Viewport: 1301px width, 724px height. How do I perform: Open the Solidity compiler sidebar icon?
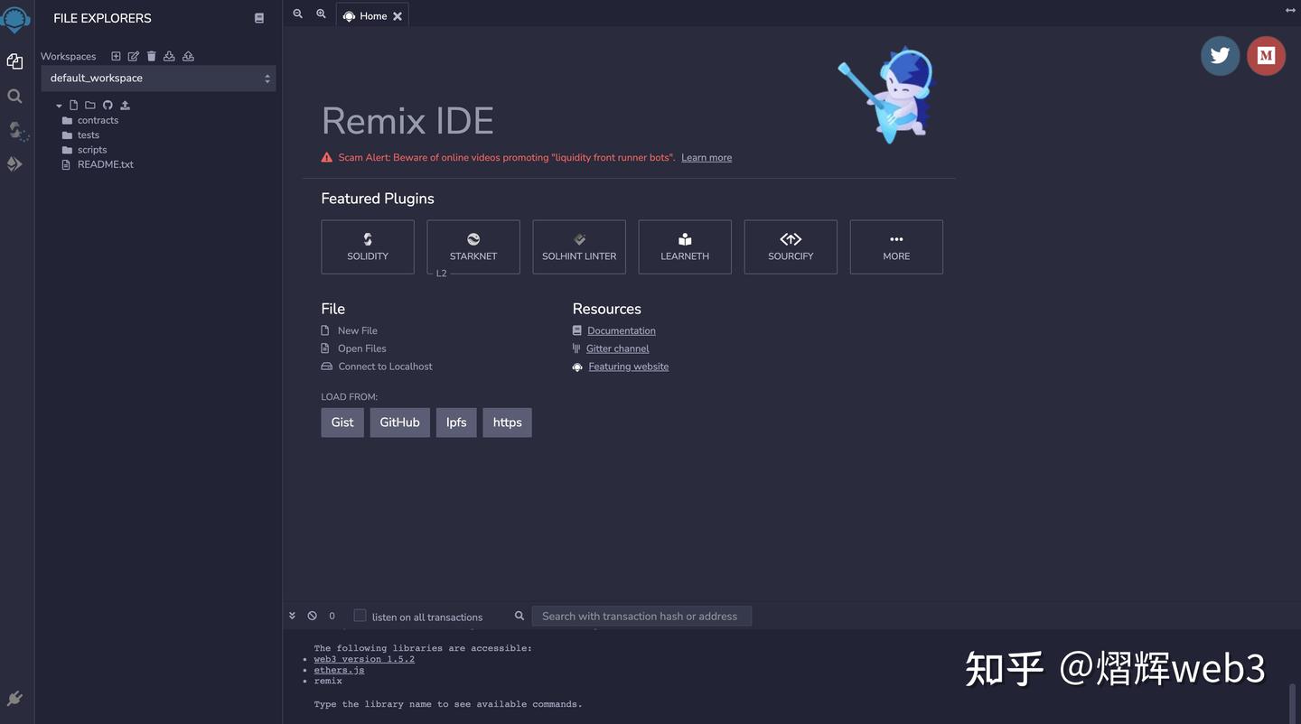click(x=17, y=131)
